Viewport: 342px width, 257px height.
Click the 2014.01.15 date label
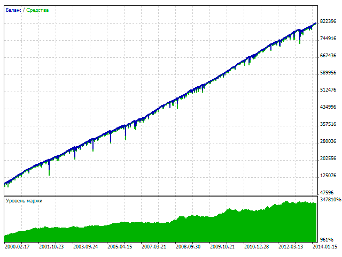pyautogui.click(x=325, y=247)
